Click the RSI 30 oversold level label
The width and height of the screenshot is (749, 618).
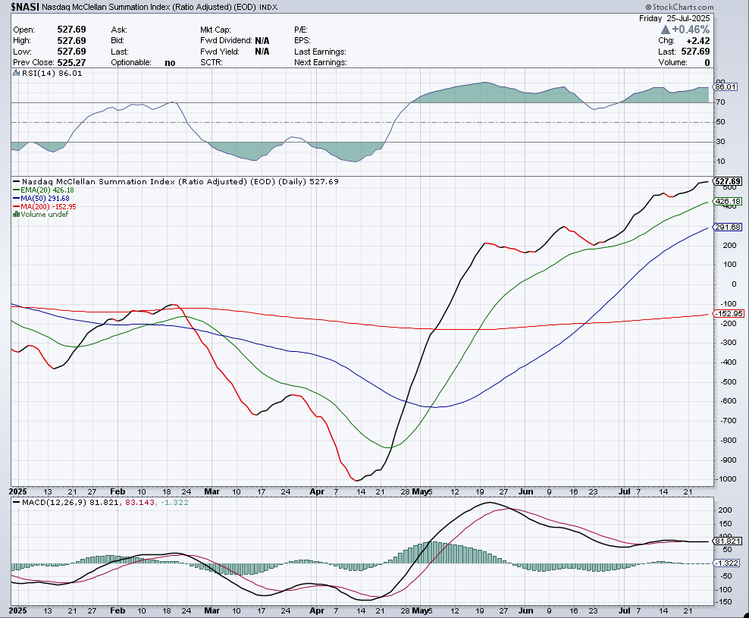[720, 142]
